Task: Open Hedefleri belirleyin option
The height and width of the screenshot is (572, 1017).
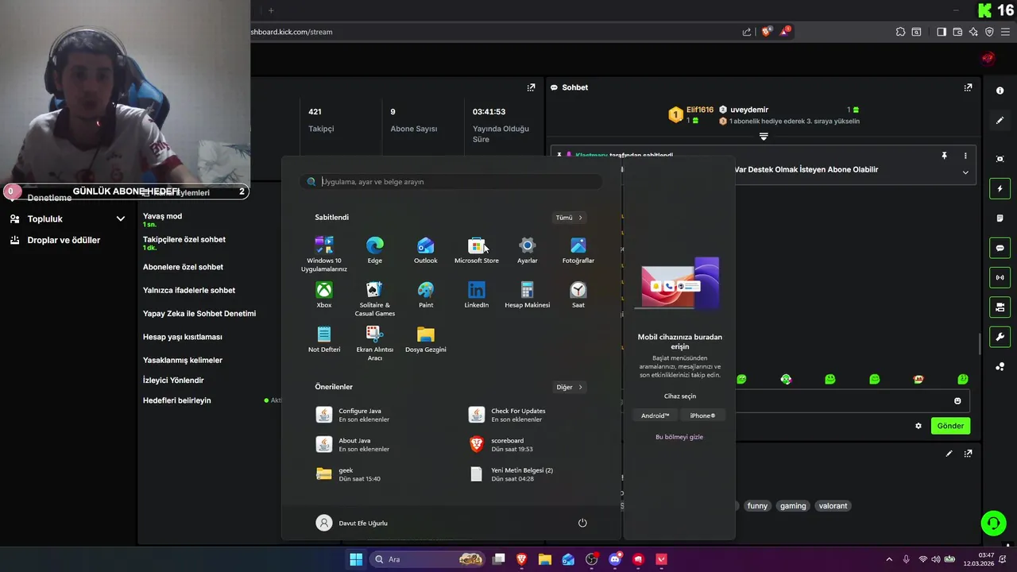Action: (x=177, y=400)
